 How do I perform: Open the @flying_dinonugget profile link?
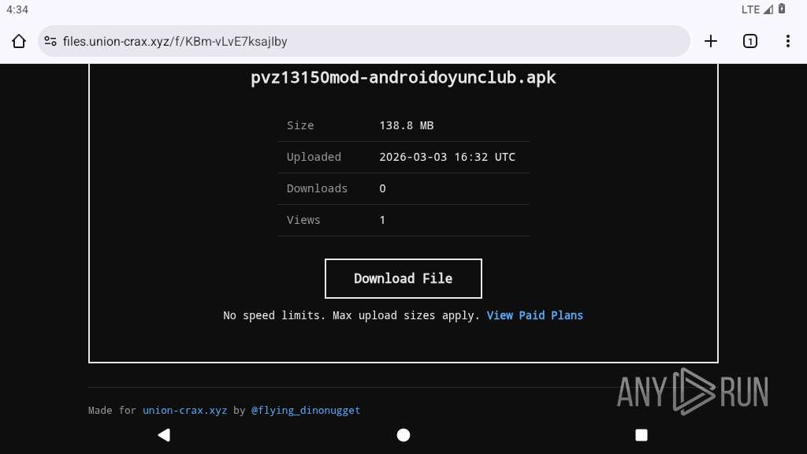click(306, 410)
